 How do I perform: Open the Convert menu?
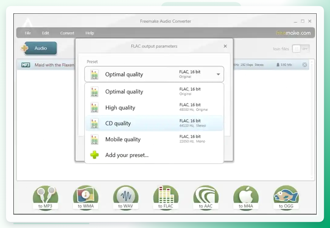(x=67, y=33)
